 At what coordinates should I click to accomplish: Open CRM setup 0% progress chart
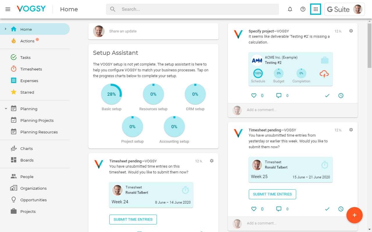pyautogui.click(x=195, y=94)
